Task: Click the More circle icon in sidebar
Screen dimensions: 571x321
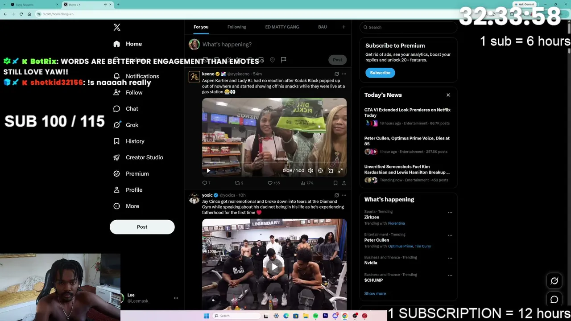Action: [x=116, y=206]
